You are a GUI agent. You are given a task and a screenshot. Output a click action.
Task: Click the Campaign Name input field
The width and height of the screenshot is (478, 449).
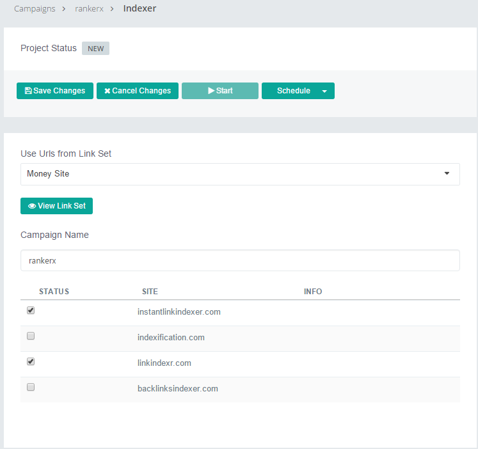[x=240, y=260]
